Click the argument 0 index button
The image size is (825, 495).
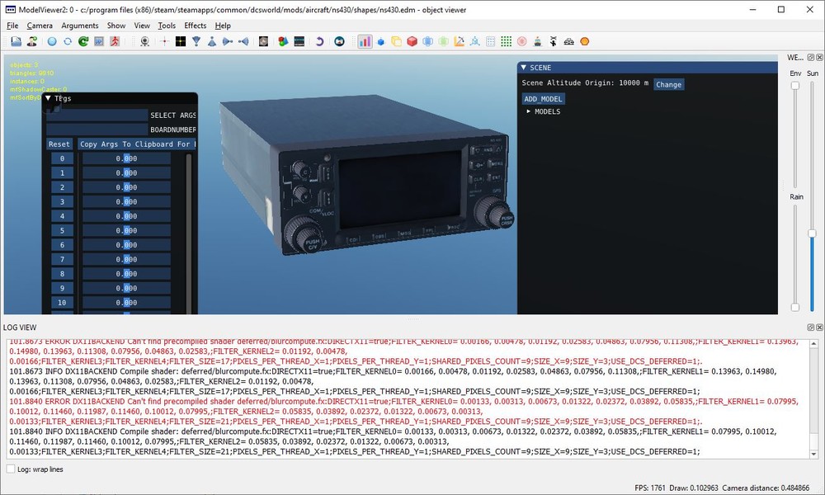click(62, 158)
